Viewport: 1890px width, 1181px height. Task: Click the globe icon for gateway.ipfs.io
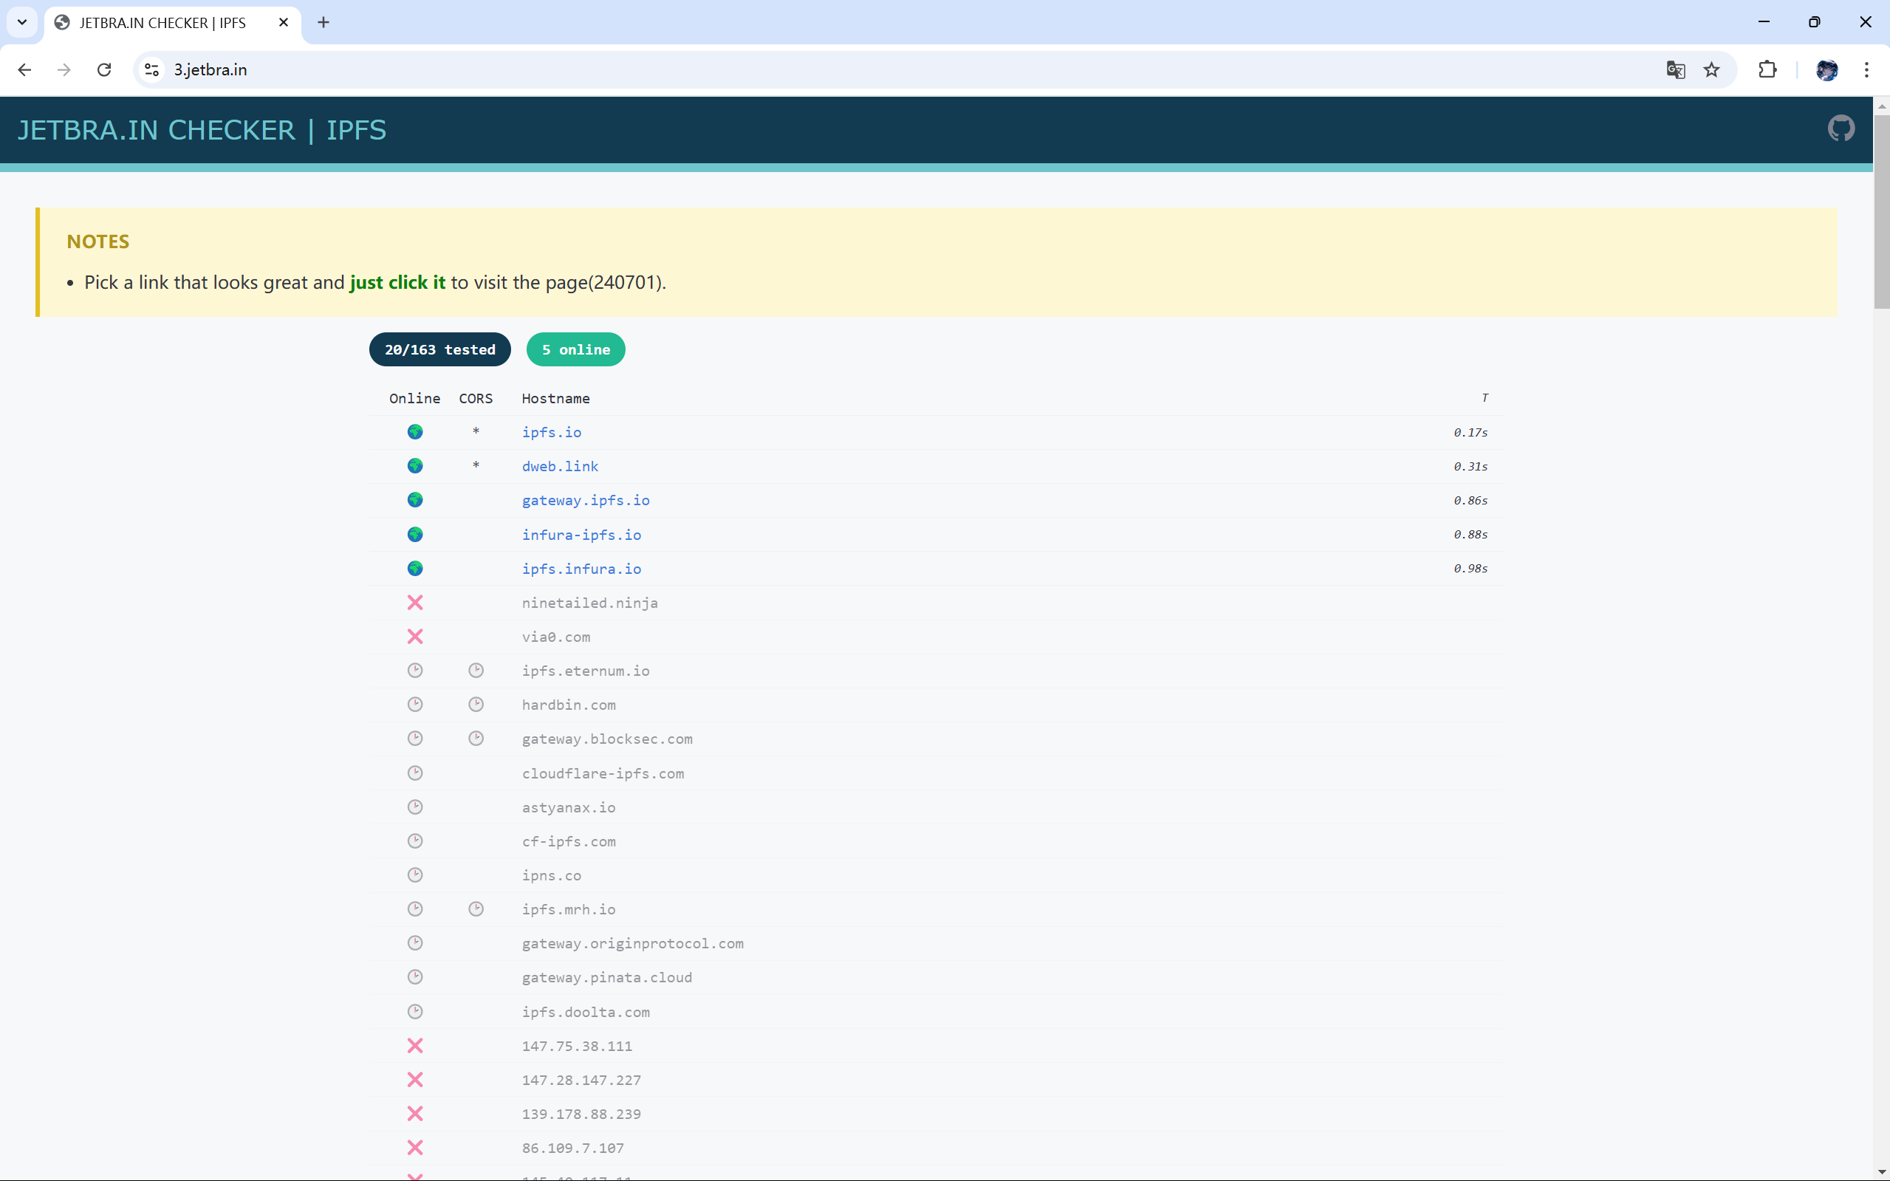pos(416,500)
